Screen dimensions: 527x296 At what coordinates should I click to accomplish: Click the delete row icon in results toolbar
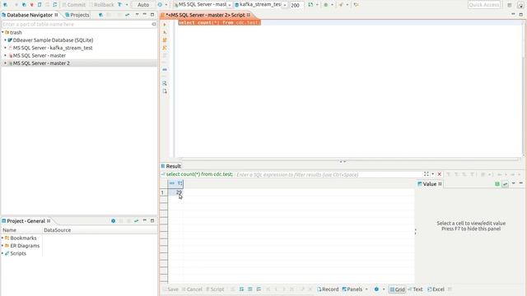259,289
